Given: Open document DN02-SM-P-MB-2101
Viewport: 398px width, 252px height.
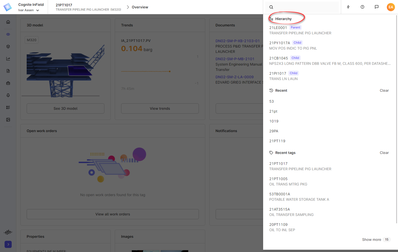Looking at the screenshot, I should pyautogui.click(x=235, y=59).
